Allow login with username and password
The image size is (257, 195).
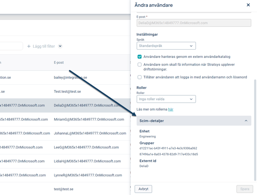tap(139, 77)
